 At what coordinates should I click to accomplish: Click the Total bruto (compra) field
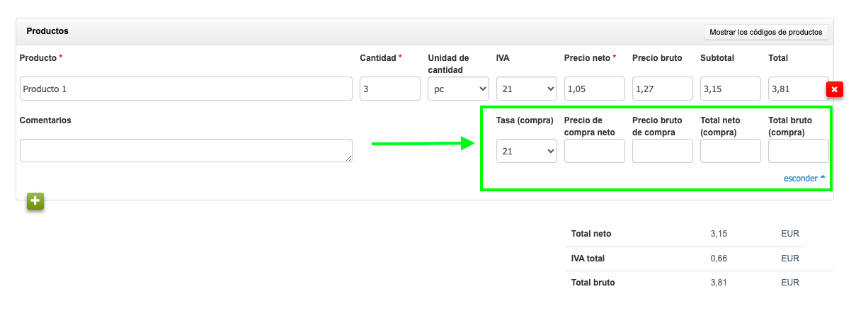pyautogui.click(x=798, y=151)
